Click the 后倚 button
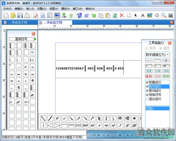Viewport: 176px width, 141px height. pos(157,71)
